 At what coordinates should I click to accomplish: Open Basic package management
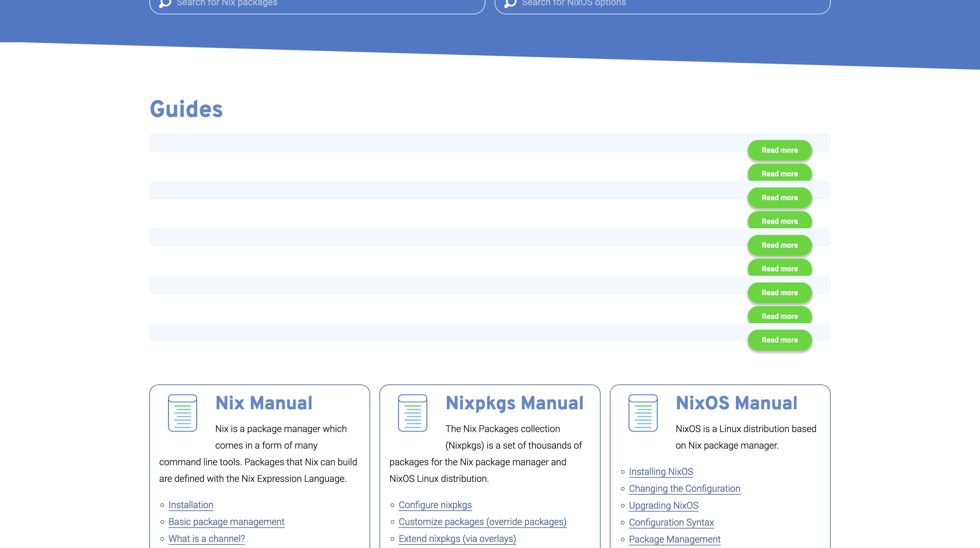coord(226,521)
